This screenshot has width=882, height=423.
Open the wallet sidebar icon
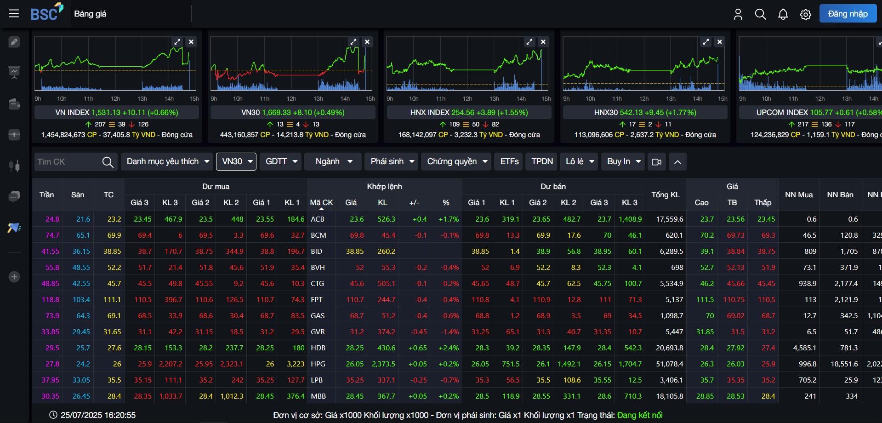click(14, 104)
